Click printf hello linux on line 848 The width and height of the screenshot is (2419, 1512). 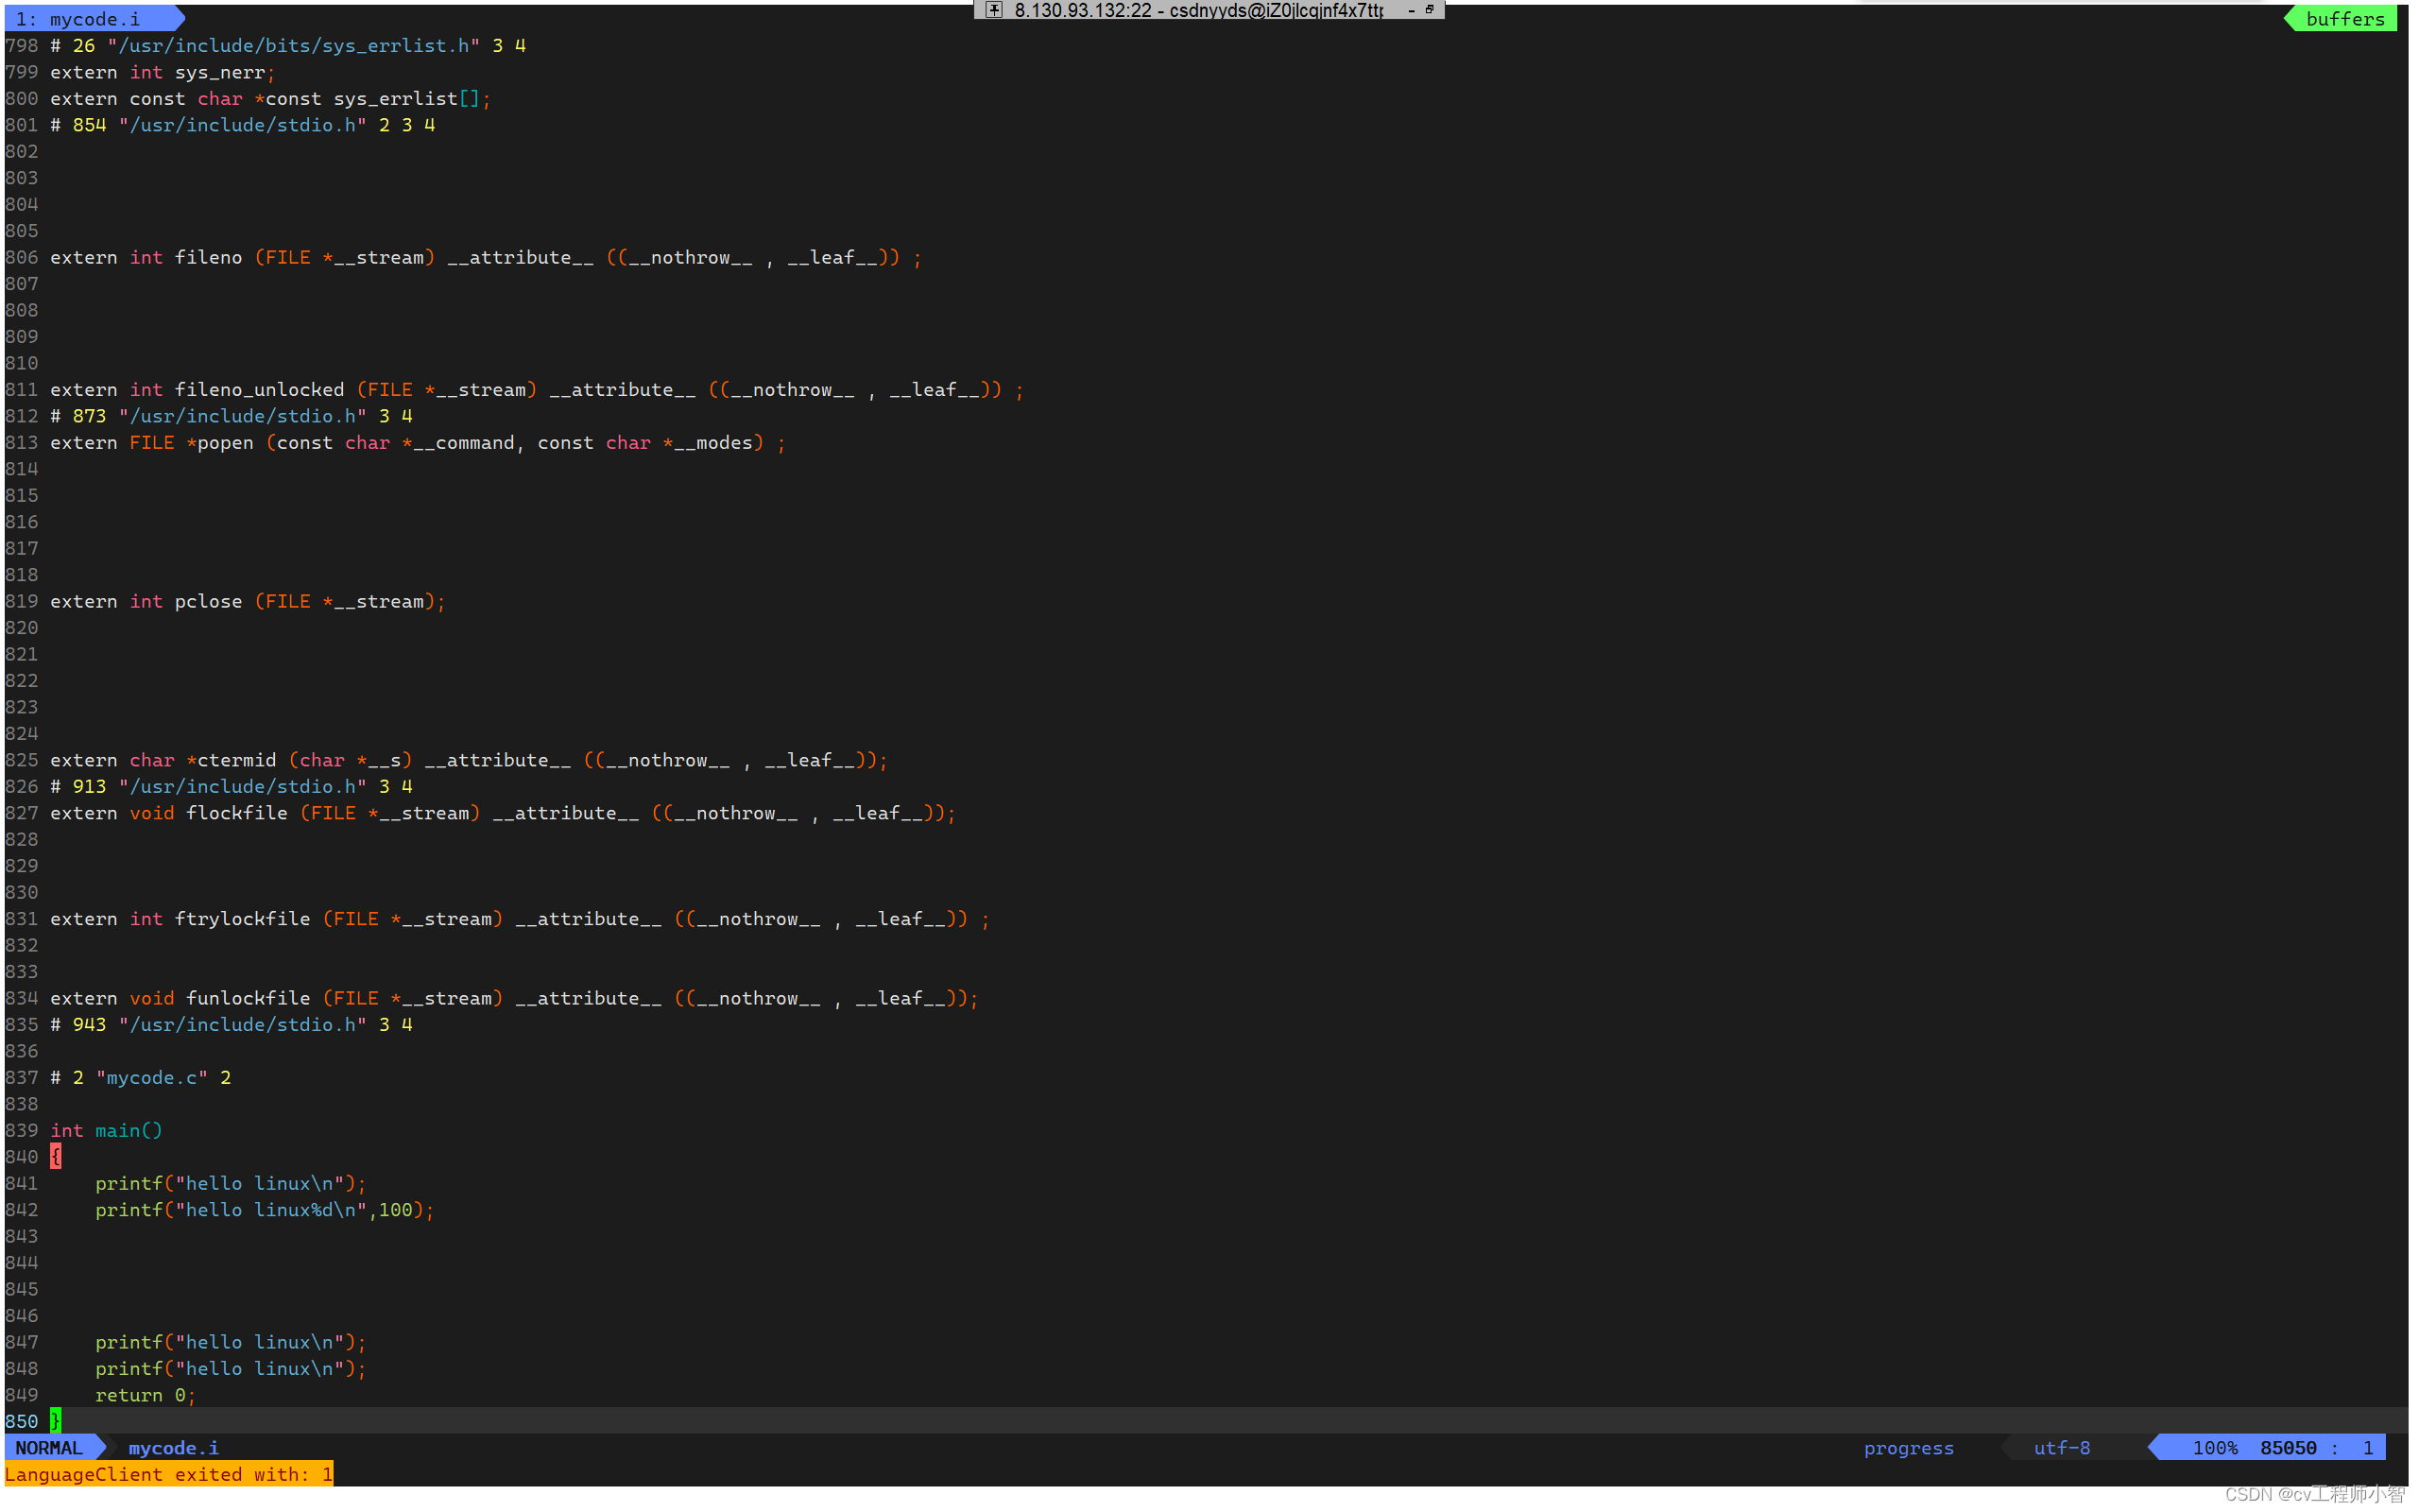click(231, 1368)
